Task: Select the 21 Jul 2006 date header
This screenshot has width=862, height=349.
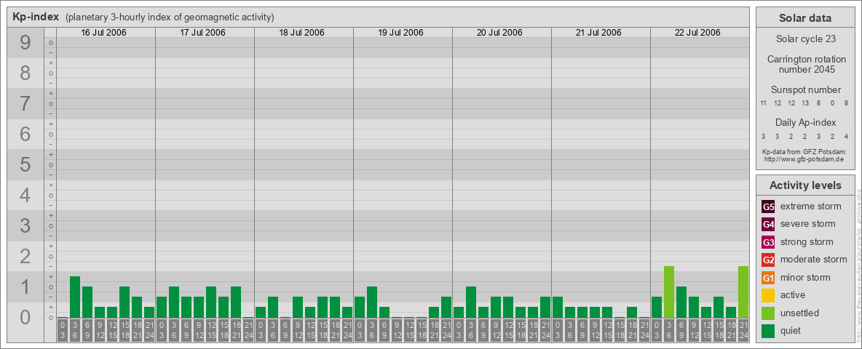Action: (598, 33)
